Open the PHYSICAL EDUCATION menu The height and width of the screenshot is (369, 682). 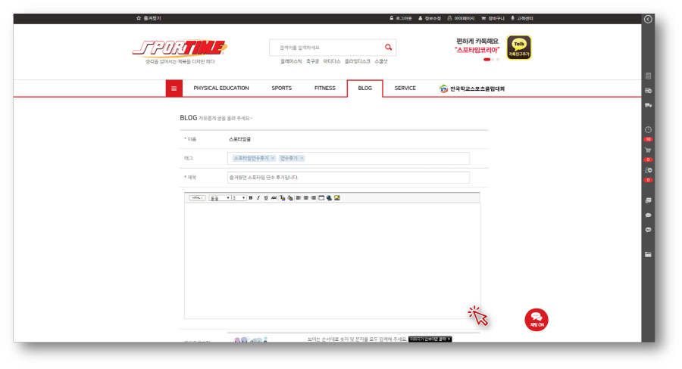[x=221, y=88]
